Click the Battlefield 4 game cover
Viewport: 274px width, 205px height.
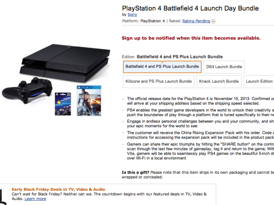click(89, 101)
